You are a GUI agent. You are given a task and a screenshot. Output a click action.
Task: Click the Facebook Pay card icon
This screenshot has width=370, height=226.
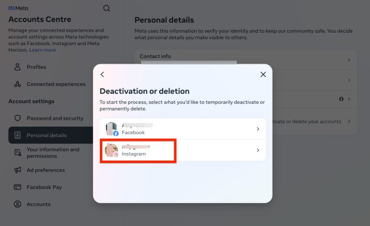point(17,187)
